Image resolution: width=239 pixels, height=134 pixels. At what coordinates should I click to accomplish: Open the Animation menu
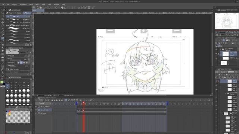(x=23, y=4)
